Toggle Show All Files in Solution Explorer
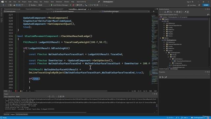The width and height of the screenshot is (211, 119). (x=179, y=12)
